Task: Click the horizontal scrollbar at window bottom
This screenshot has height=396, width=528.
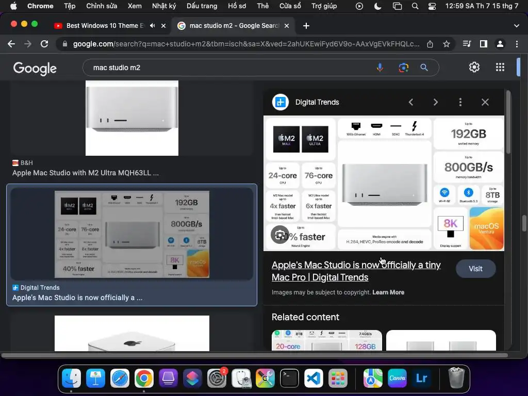Action: (254, 355)
